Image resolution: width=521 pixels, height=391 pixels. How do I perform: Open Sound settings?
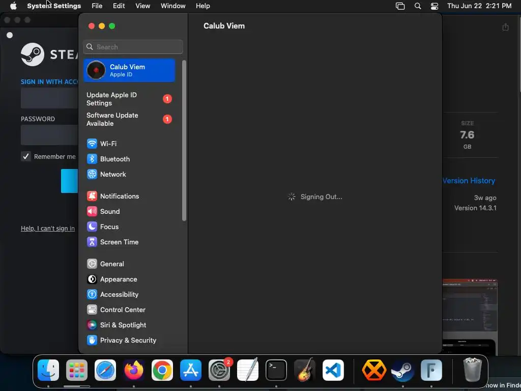pos(103,211)
